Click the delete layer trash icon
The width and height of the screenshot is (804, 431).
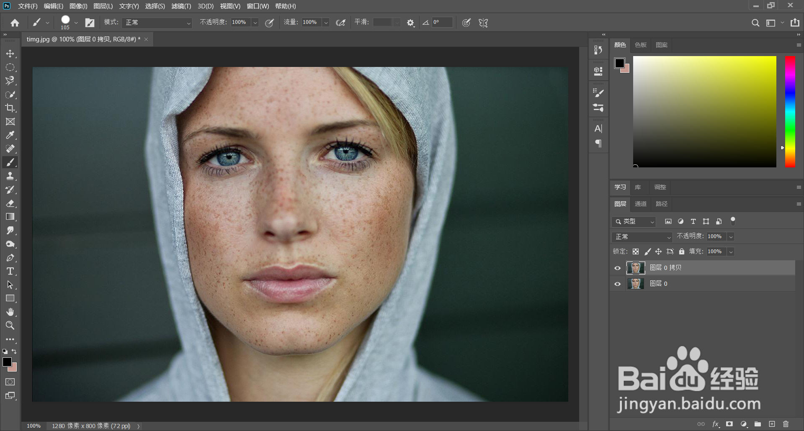786,424
